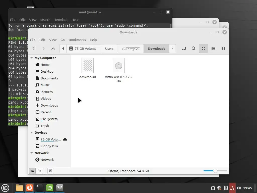257x193 pixels.
Task: Hide the sidebar button in status bar
Action: click(50, 171)
